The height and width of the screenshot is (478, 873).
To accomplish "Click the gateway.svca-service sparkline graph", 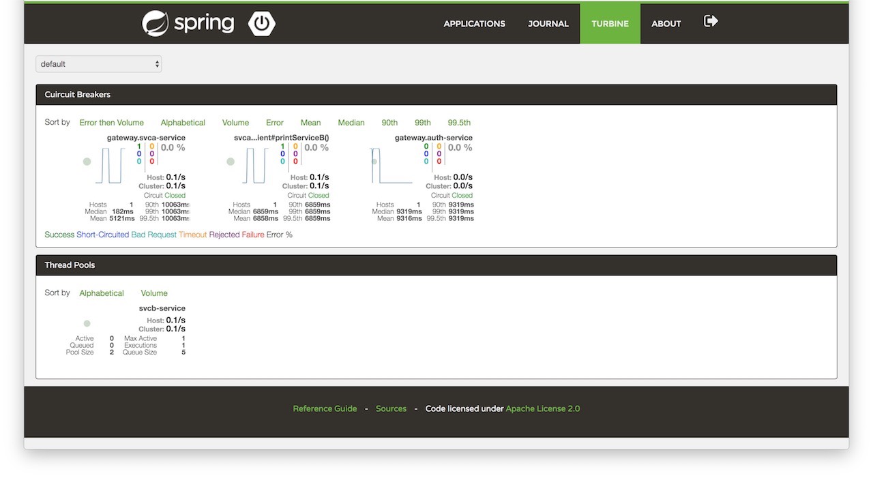I will (x=110, y=166).
